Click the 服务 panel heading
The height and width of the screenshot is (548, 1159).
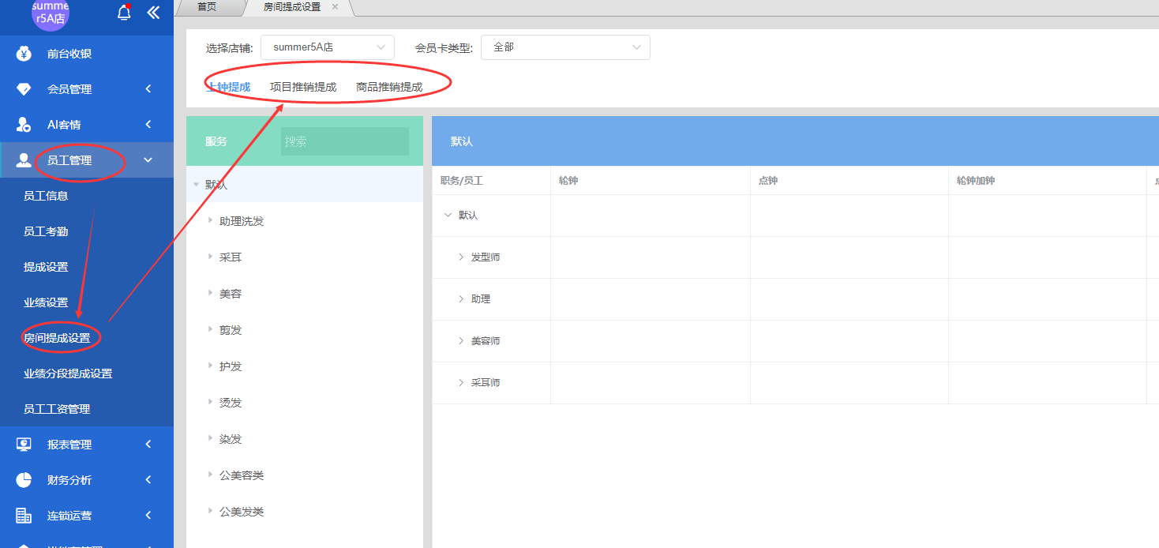pyautogui.click(x=216, y=141)
